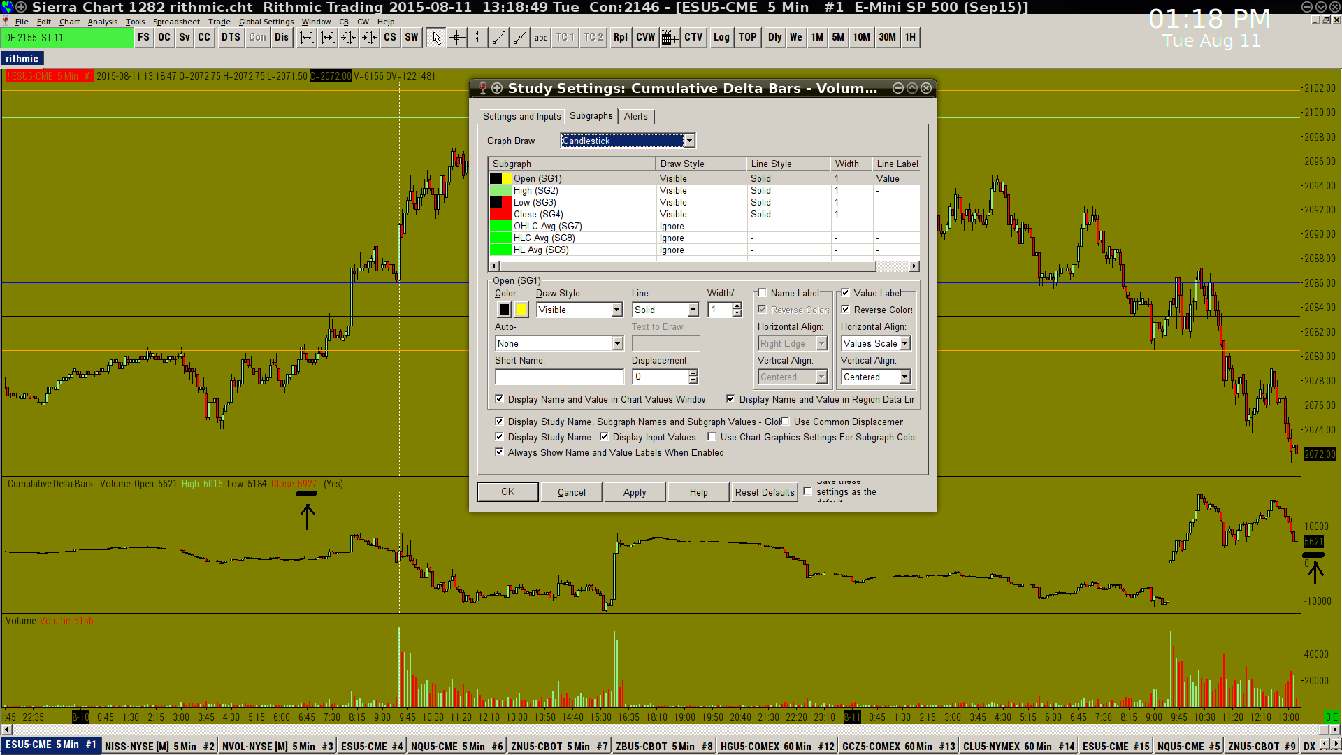
Task: Open the Graph Draw Candlestick dropdown
Action: [x=689, y=141]
